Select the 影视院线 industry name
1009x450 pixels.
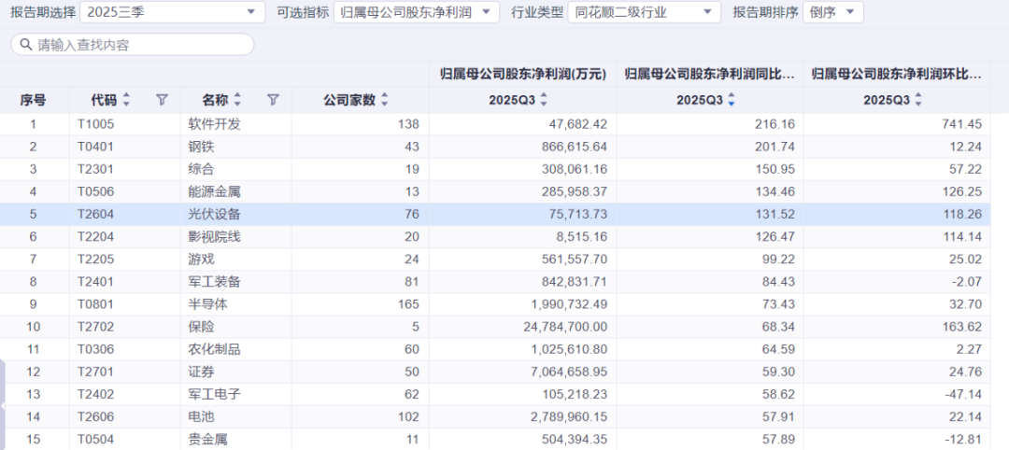(214, 236)
